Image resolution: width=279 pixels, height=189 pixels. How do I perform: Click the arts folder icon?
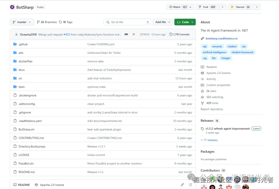coord(15,52)
